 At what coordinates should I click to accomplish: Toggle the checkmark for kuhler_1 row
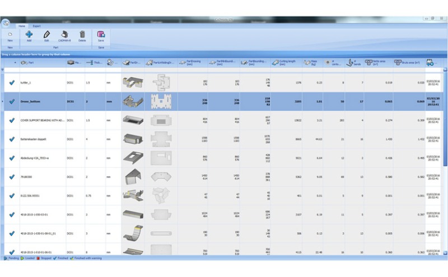pos(12,83)
